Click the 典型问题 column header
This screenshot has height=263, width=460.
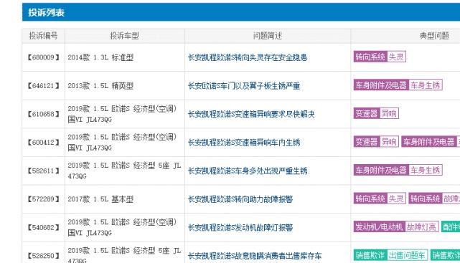pos(434,36)
